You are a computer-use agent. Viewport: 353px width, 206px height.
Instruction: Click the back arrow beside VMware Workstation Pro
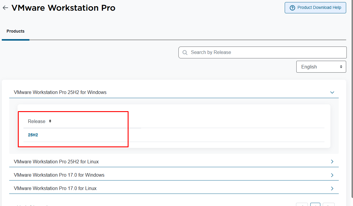tap(5, 8)
